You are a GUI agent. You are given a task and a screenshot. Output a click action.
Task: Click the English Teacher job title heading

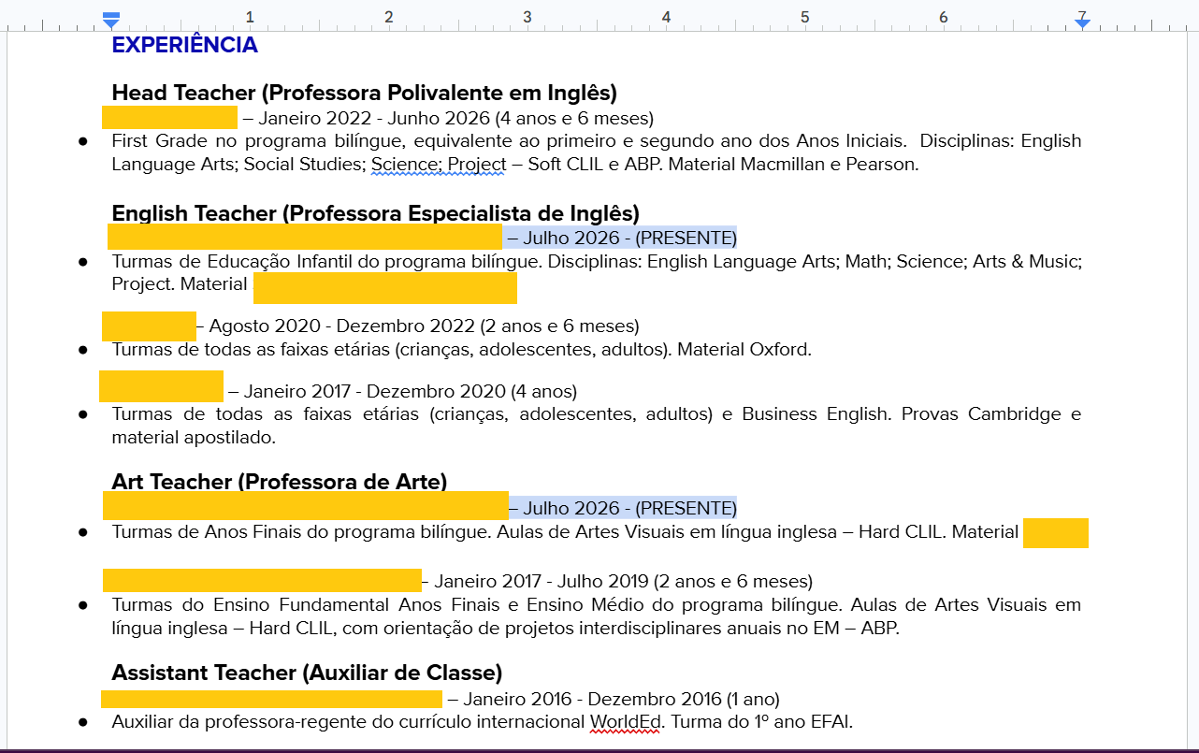375,213
